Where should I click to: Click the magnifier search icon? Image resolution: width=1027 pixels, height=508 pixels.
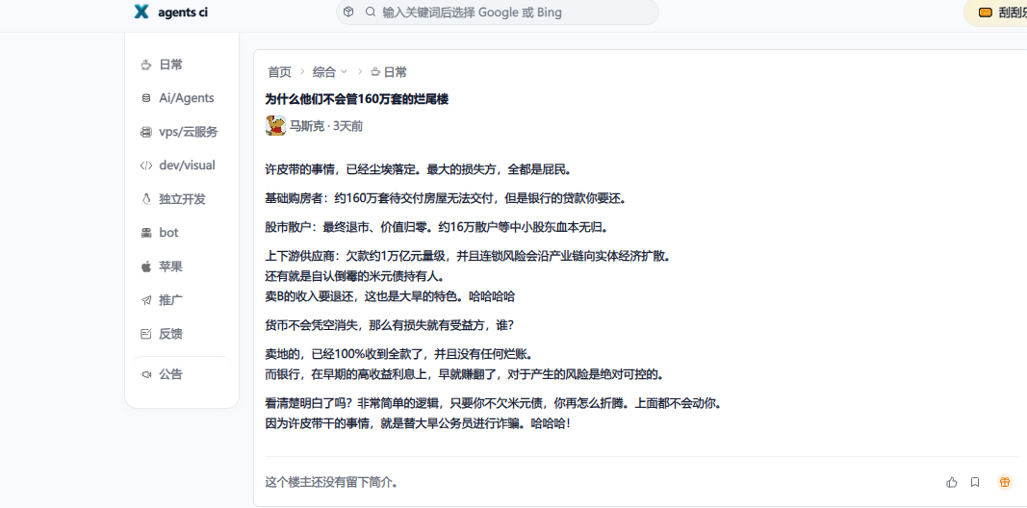click(x=371, y=12)
